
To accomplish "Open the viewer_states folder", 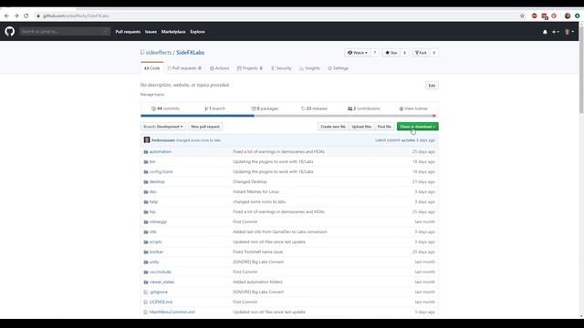I will [162, 282].
